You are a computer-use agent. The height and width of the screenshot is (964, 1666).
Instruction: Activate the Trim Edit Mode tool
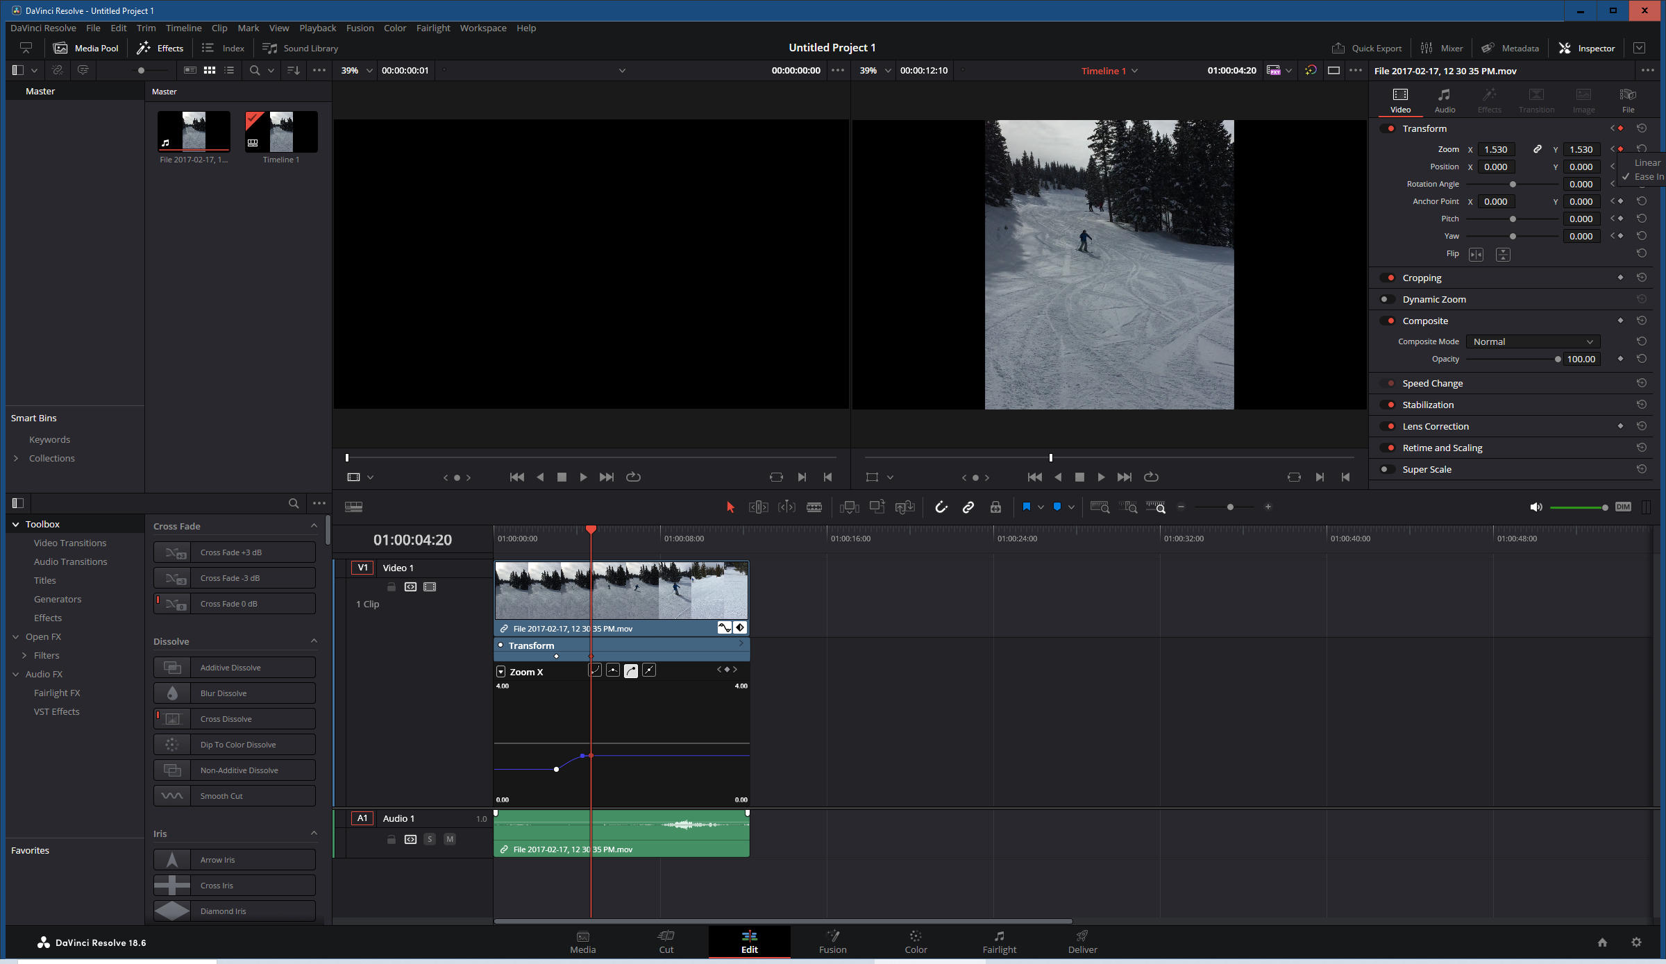point(758,507)
